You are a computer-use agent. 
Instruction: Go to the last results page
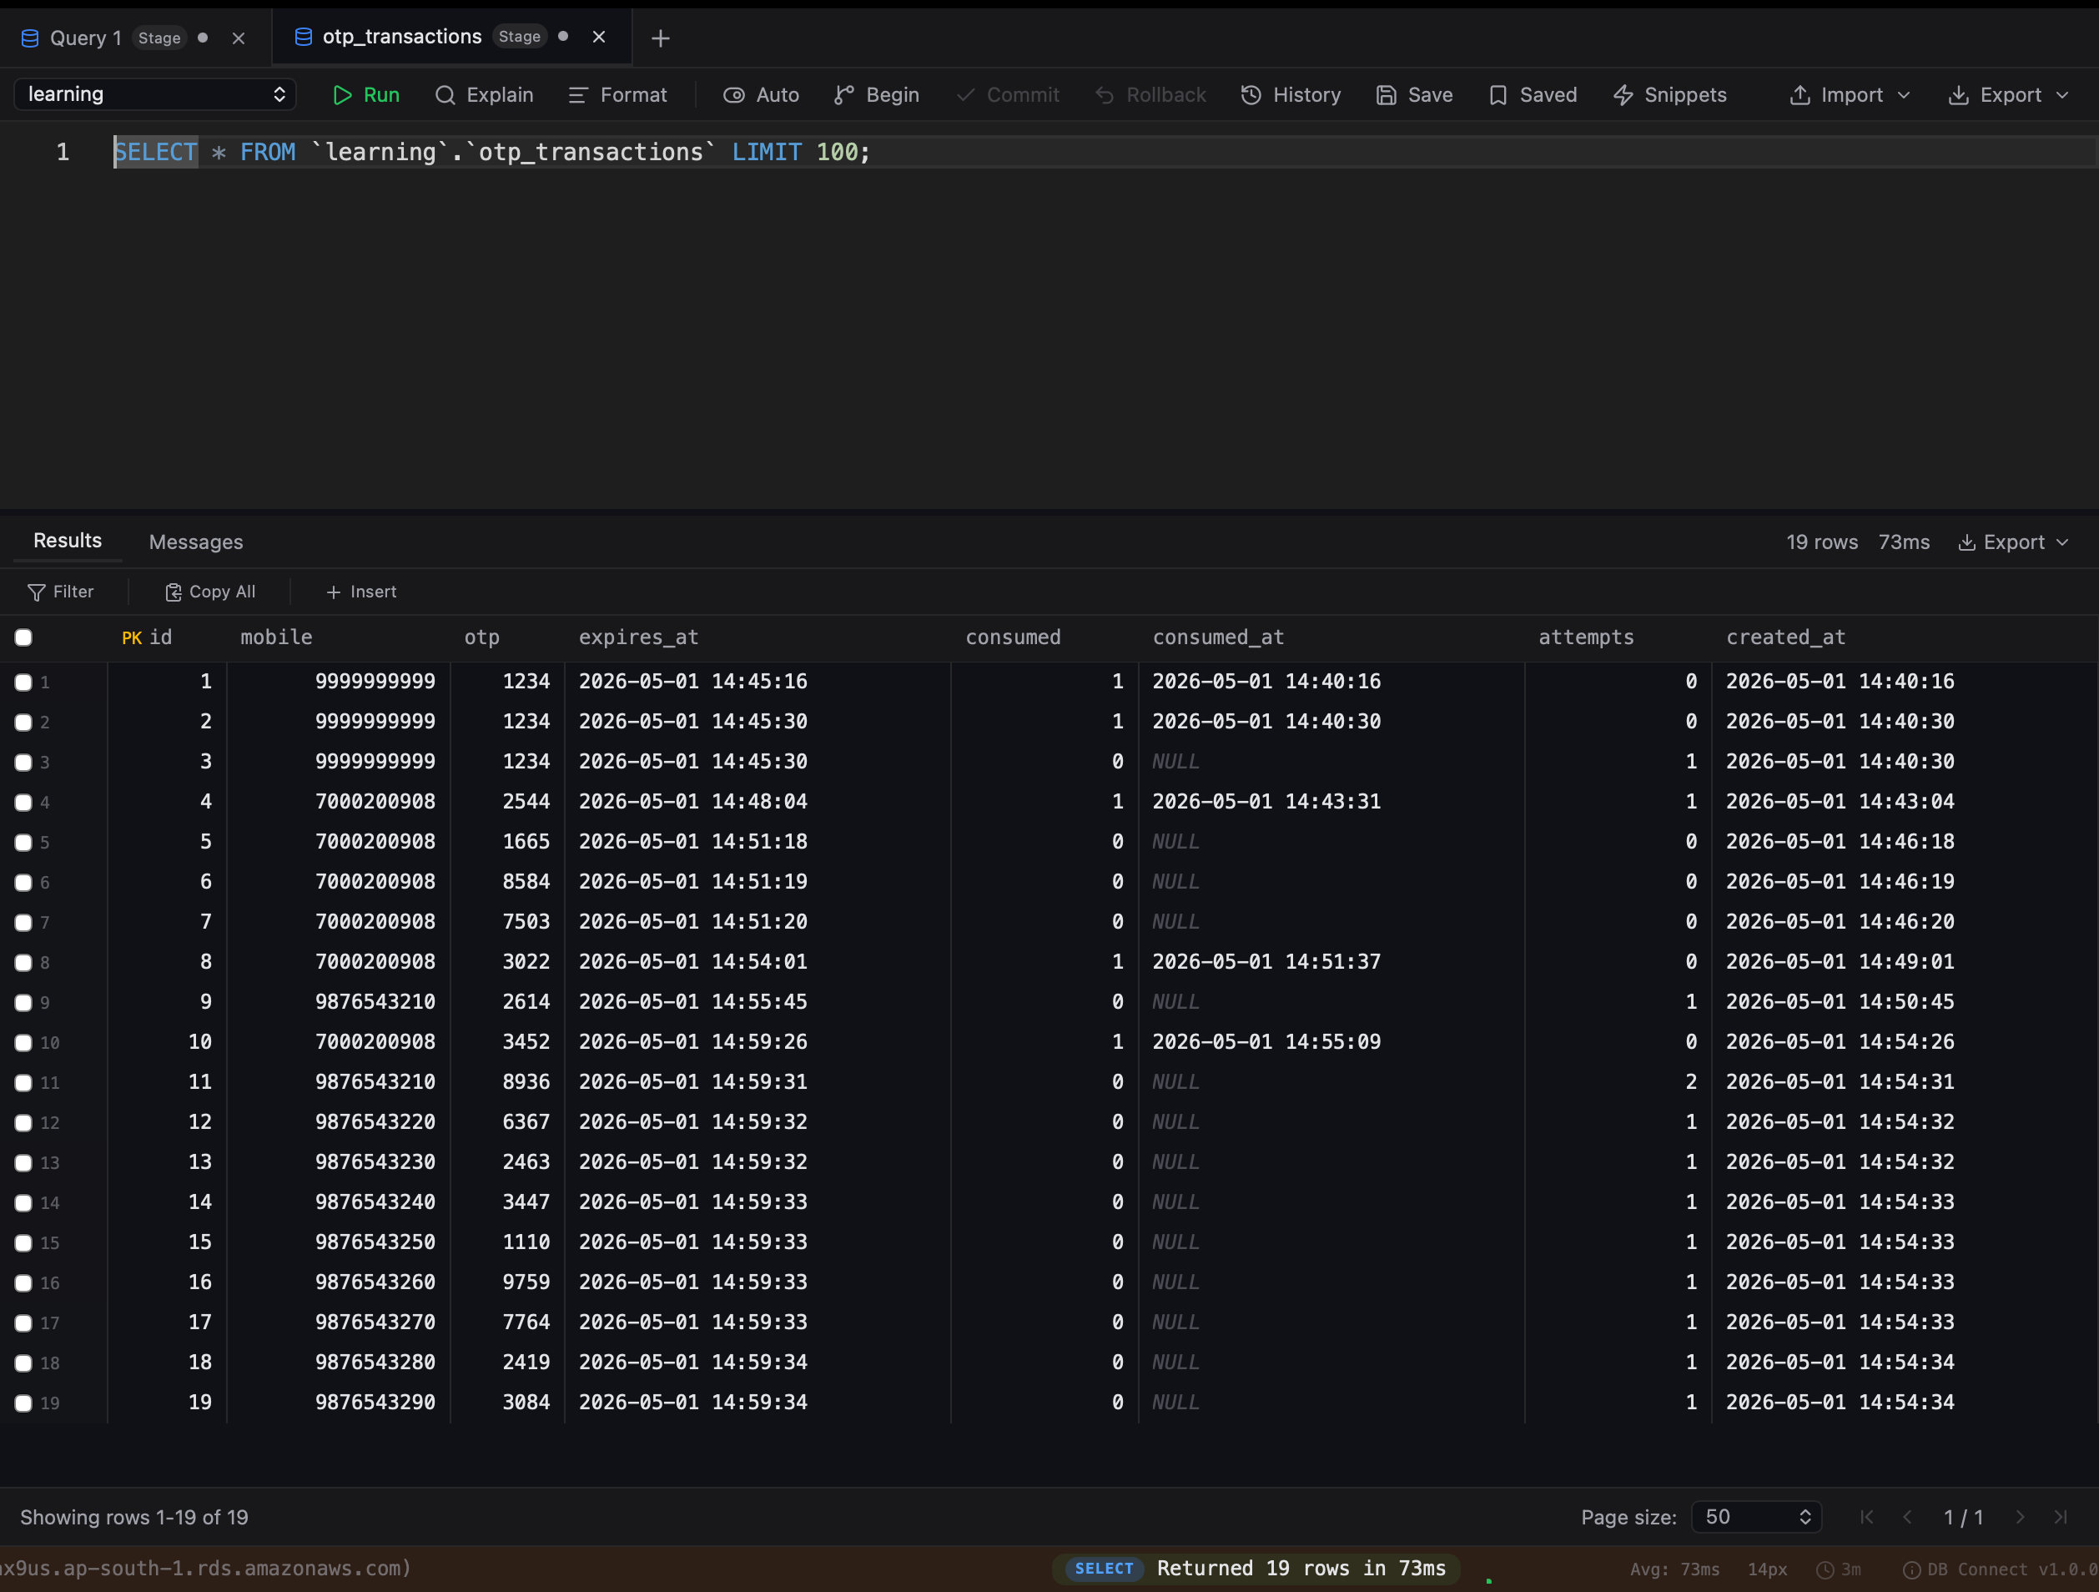point(2061,1517)
